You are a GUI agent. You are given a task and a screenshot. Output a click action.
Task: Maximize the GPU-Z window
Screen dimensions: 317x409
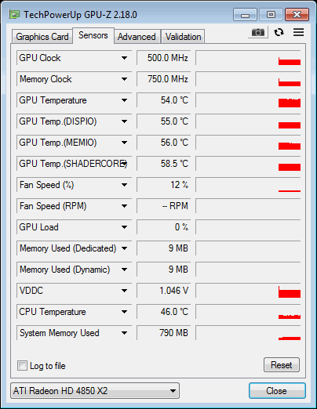[x=271, y=15]
